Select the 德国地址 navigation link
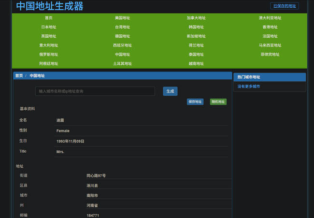Image resolution: width=314 pixels, height=218 pixels. tap(122, 36)
